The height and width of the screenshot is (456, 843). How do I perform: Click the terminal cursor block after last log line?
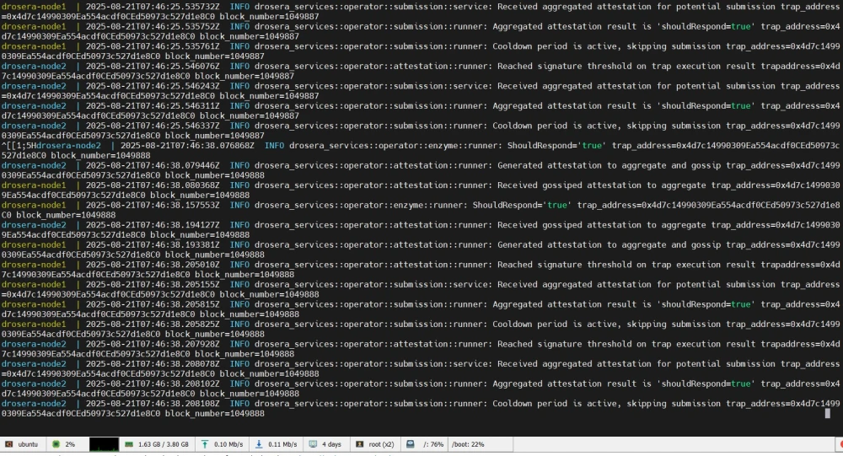[827, 413]
